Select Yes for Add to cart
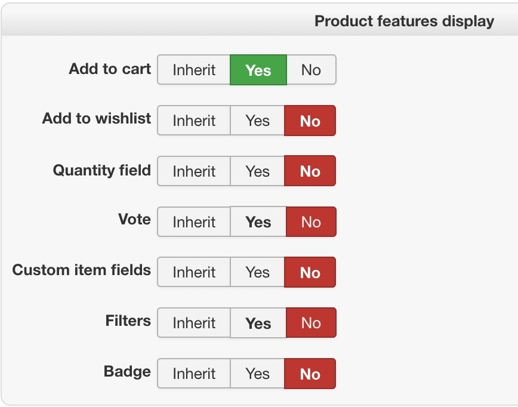This screenshot has height=407, width=518. tap(258, 70)
